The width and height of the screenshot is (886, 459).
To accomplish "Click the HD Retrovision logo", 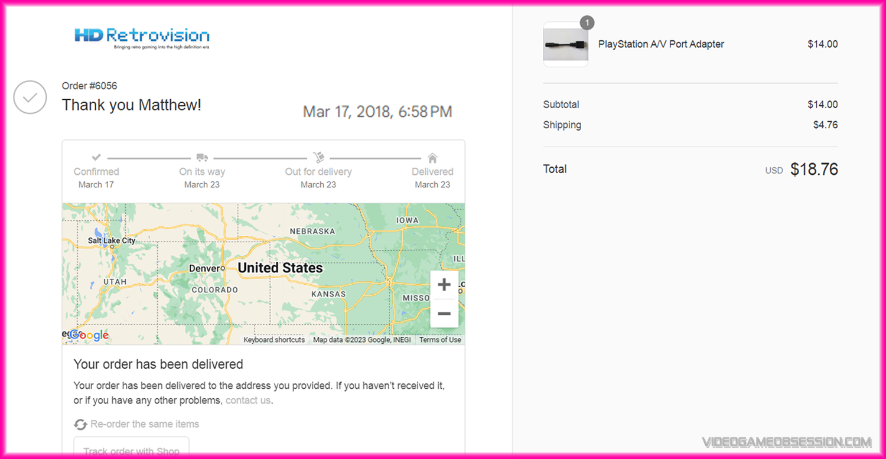I will pyautogui.click(x=142, y=37).
